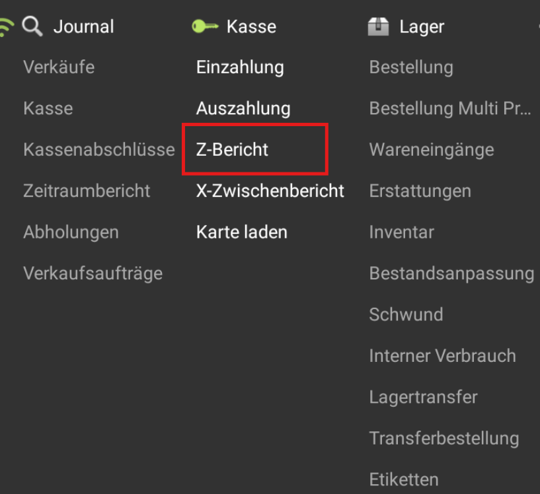Select Bestandsanpassung entry

452,274
